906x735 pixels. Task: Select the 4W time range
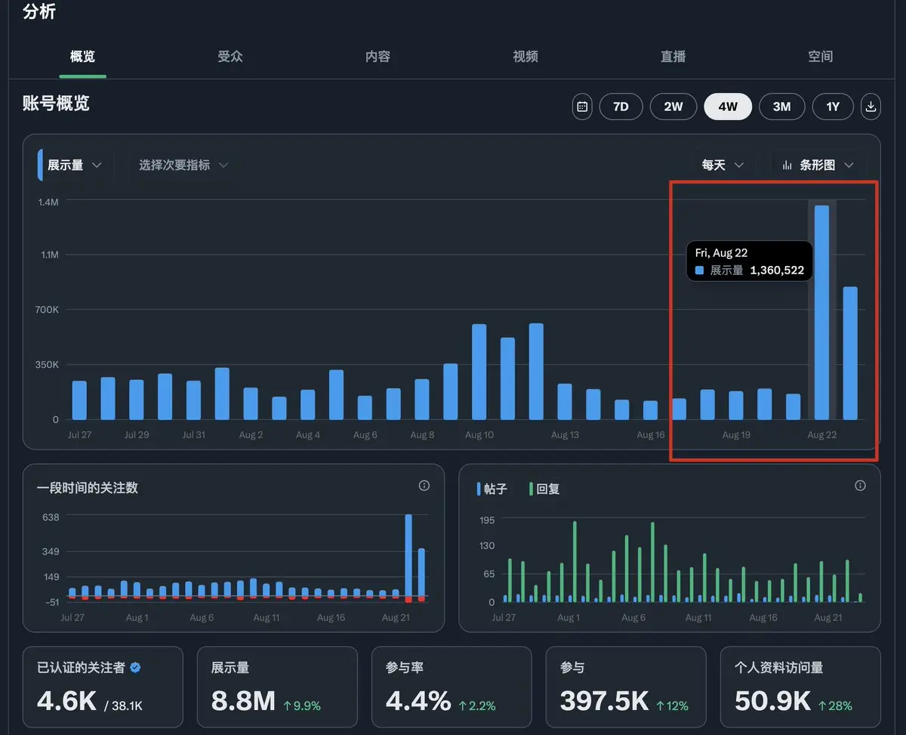click(728, 107)
